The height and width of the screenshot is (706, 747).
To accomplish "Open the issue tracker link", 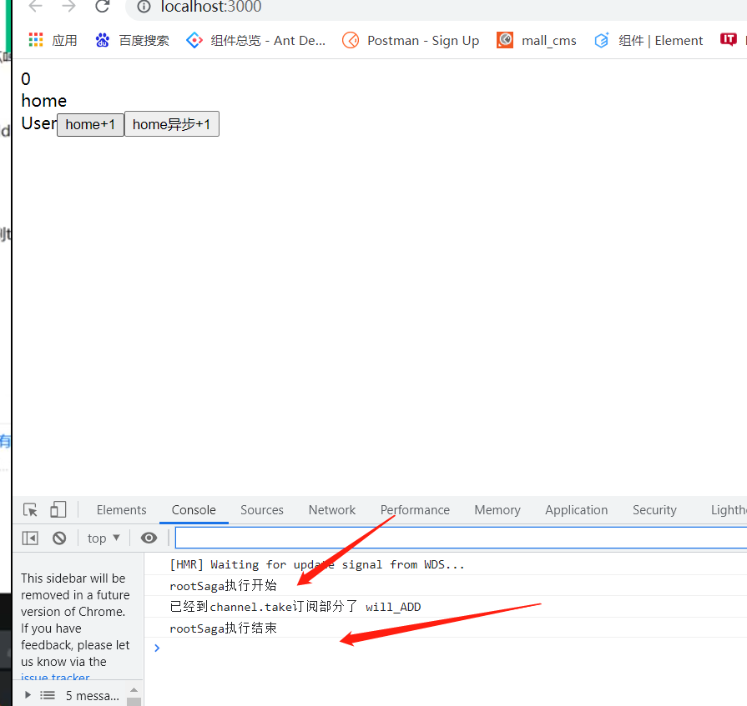I will click(x=55, y=677).
